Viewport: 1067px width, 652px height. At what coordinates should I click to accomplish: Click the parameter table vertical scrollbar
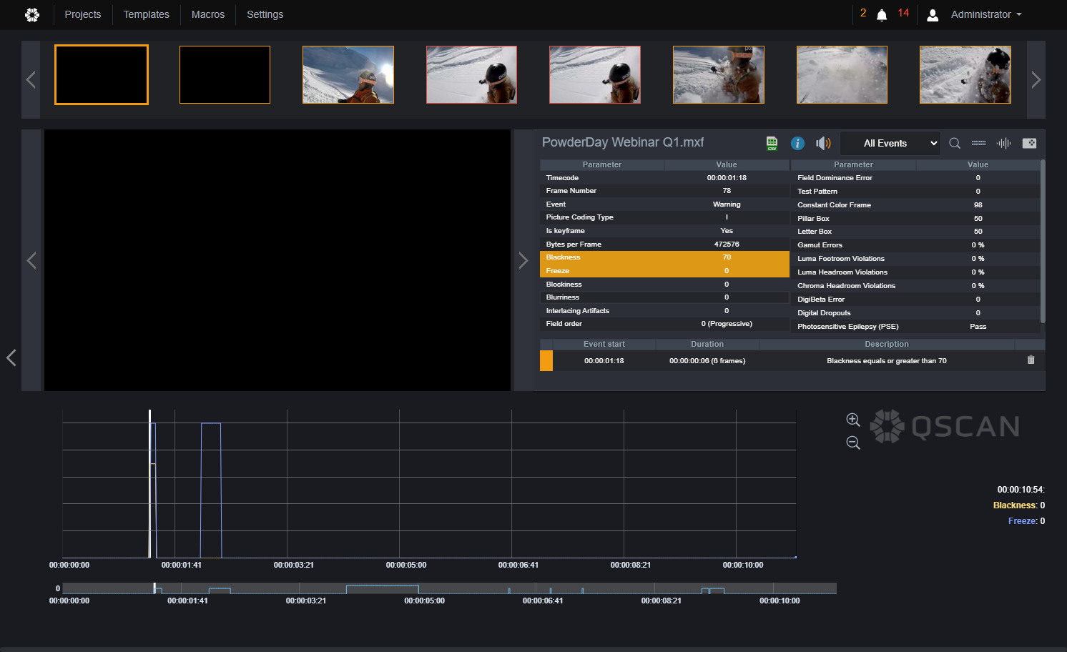pyautogui.click(x=1043, y=241)
